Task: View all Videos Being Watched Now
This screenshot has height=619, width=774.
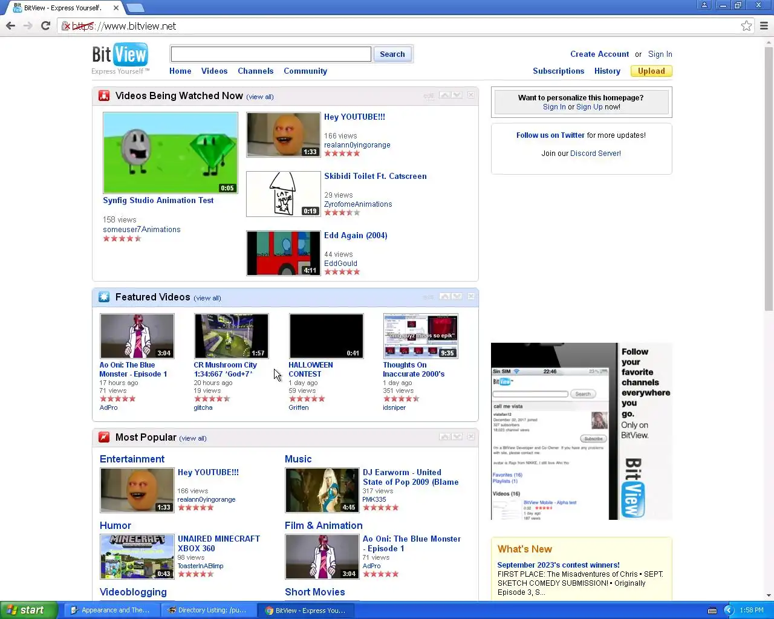Action: (260, 97)
